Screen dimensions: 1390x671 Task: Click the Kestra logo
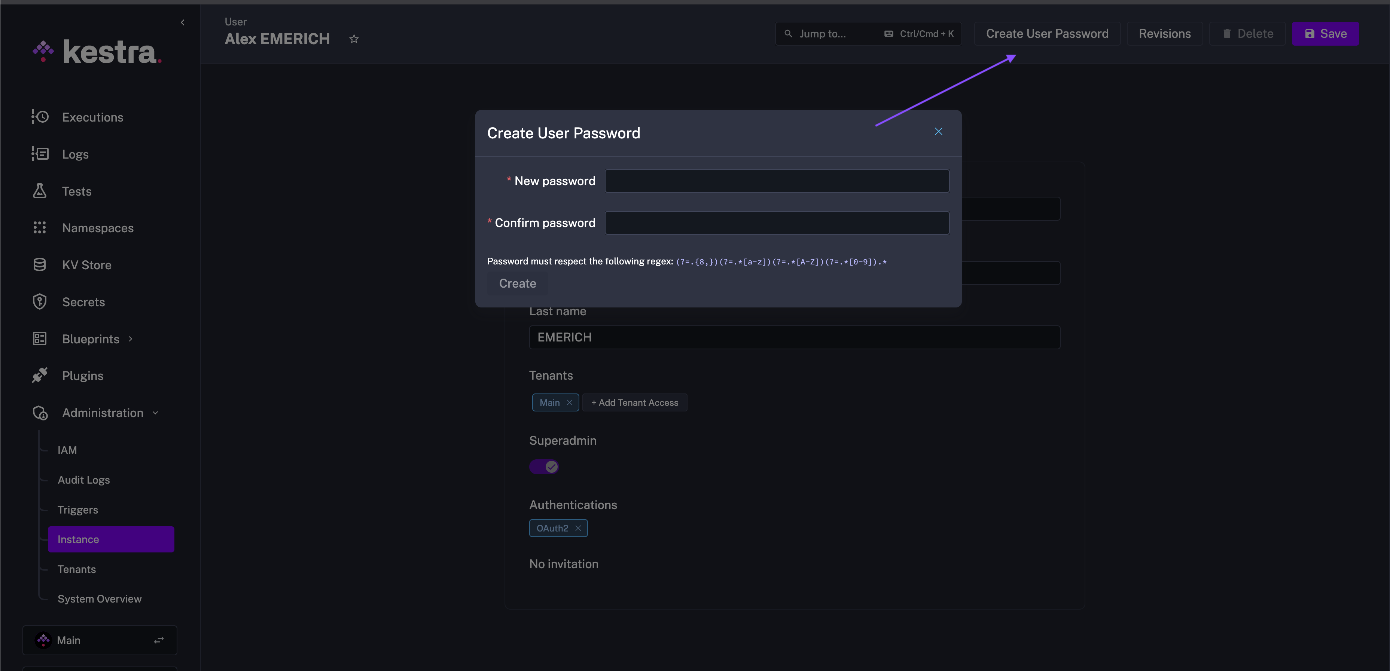coord(97,51)
